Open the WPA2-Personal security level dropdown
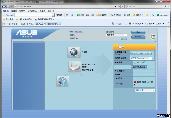This screenshot has height=118, width=172. click(141, 58)
